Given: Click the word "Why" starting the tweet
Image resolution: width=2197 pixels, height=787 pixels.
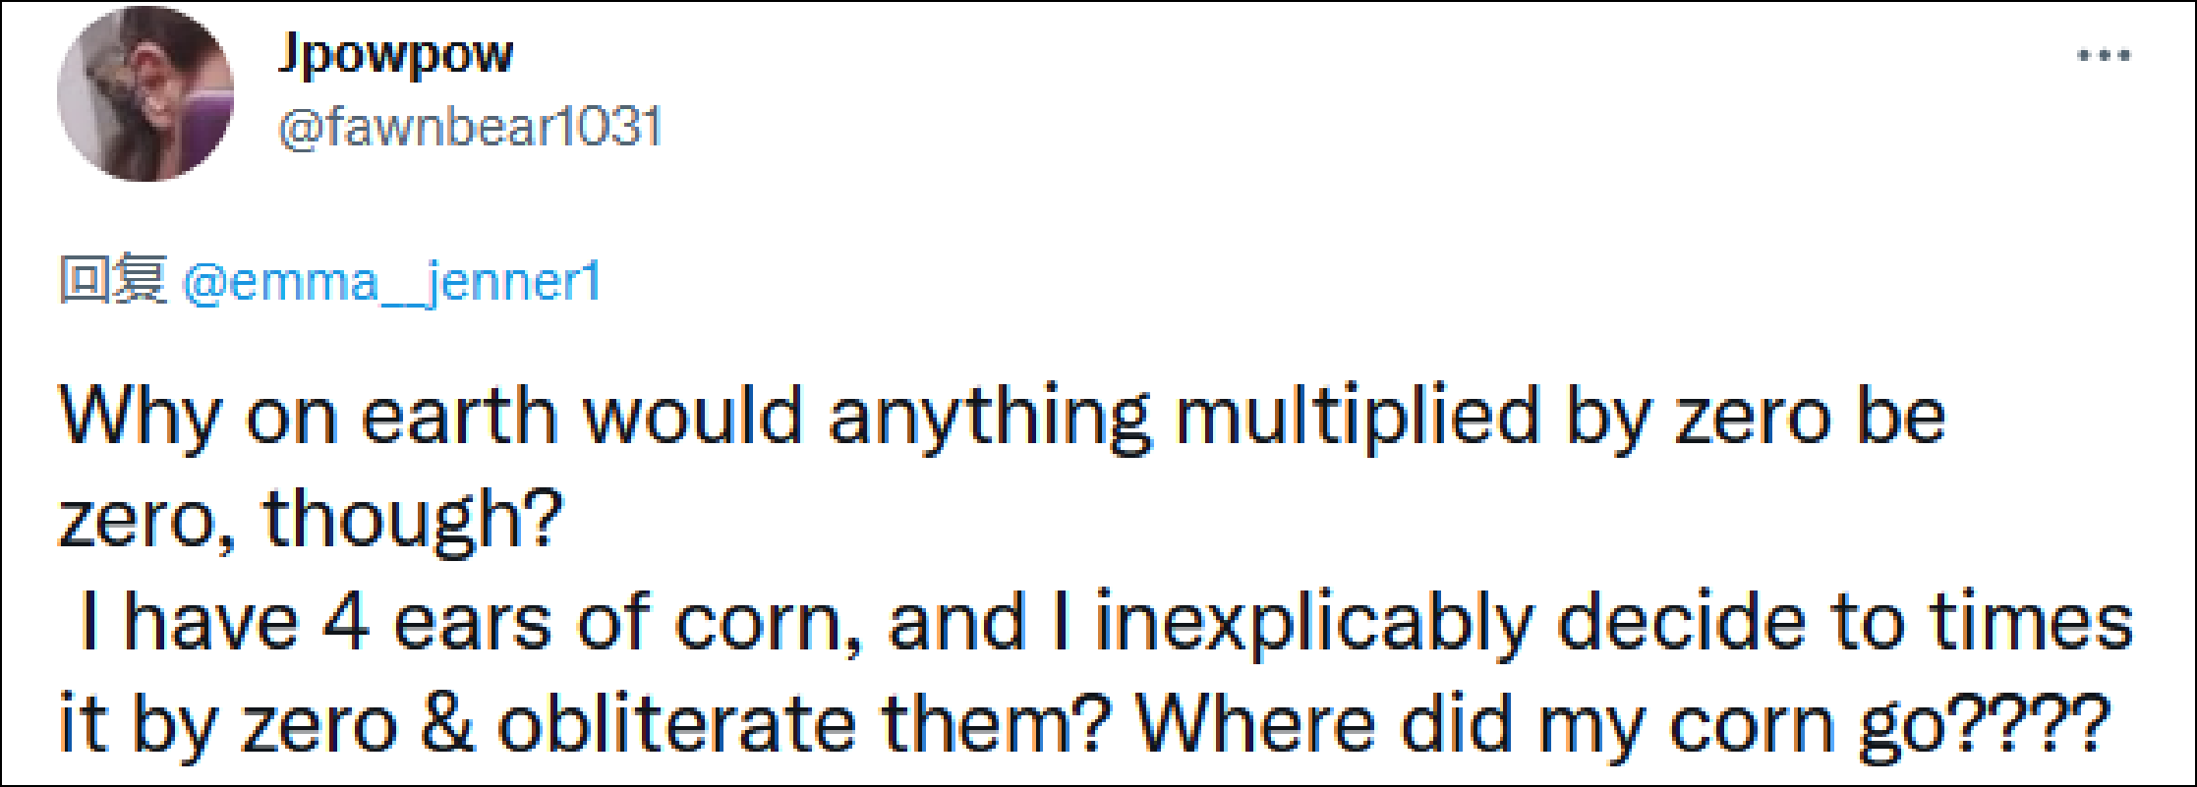Looking at the screenshot, I should (x=140, y=418).
